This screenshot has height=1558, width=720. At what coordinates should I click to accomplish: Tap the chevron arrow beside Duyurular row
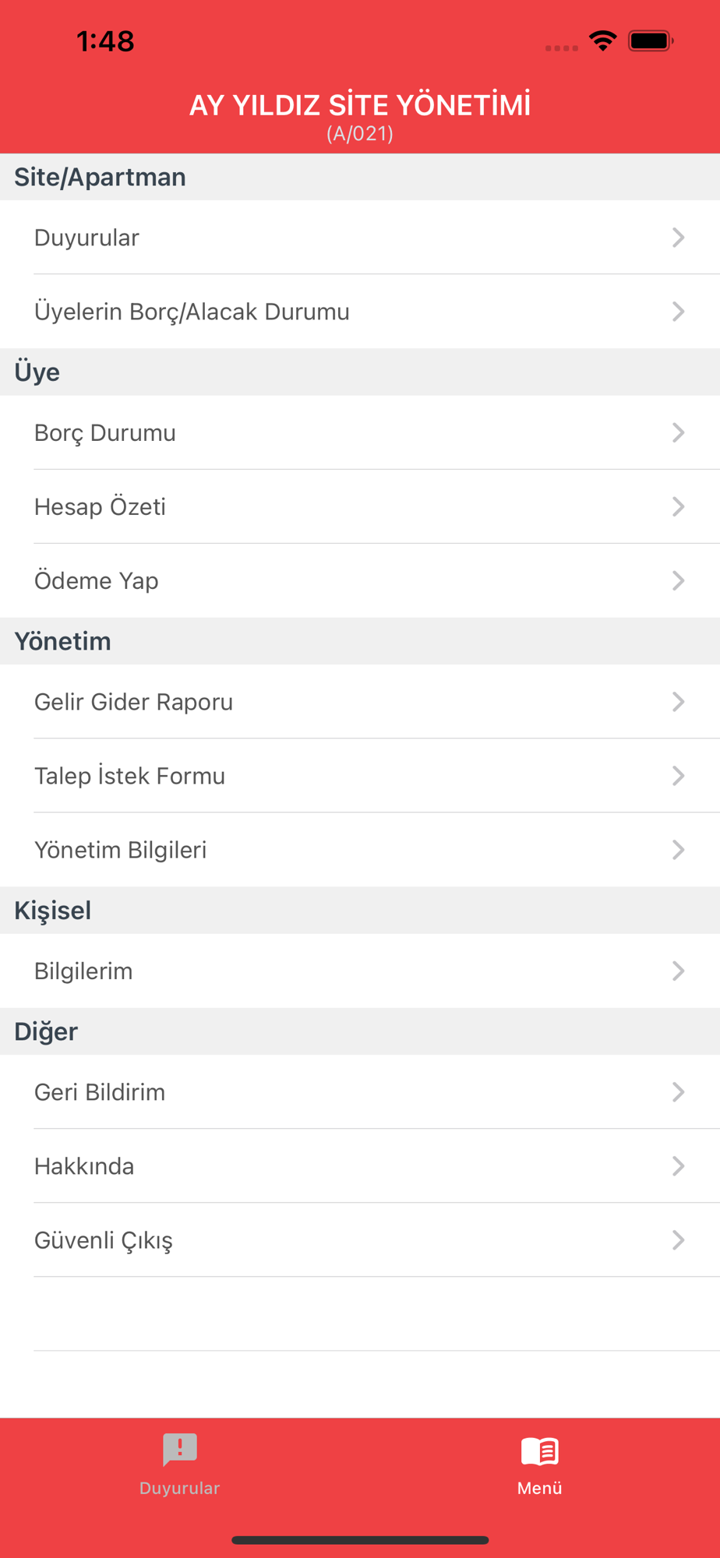tap(678, 238)
